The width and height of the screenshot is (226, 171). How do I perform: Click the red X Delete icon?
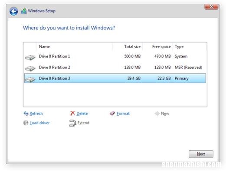(x=72, y=113)
